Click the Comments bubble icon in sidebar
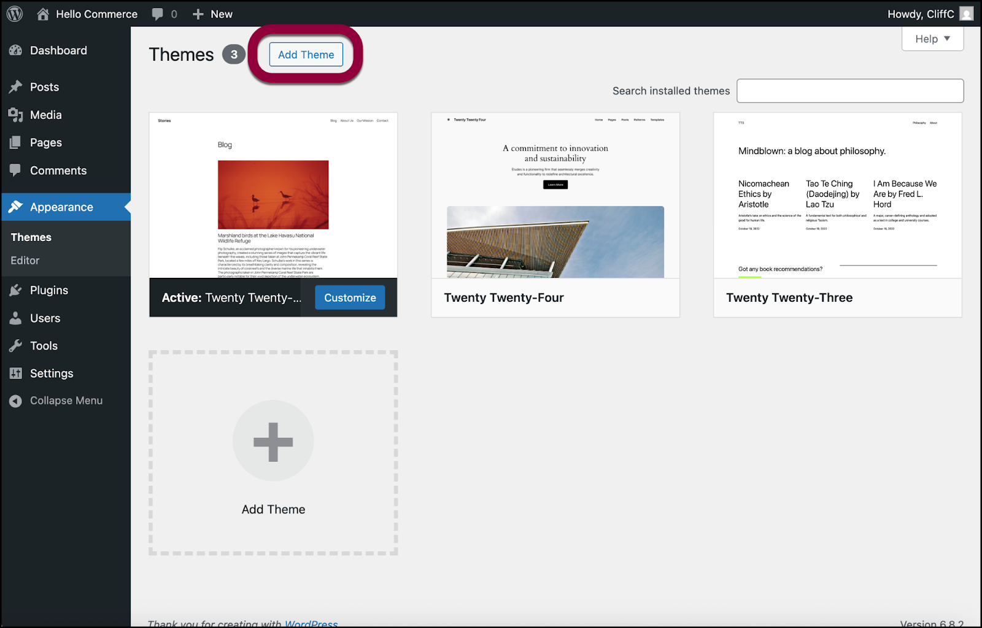Screen dimensions: 982x628 click(x=16, y=170)
